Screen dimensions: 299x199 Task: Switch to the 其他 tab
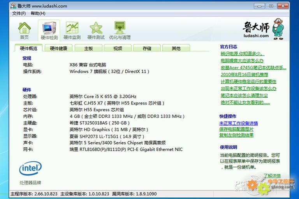(x=176, y=48)
